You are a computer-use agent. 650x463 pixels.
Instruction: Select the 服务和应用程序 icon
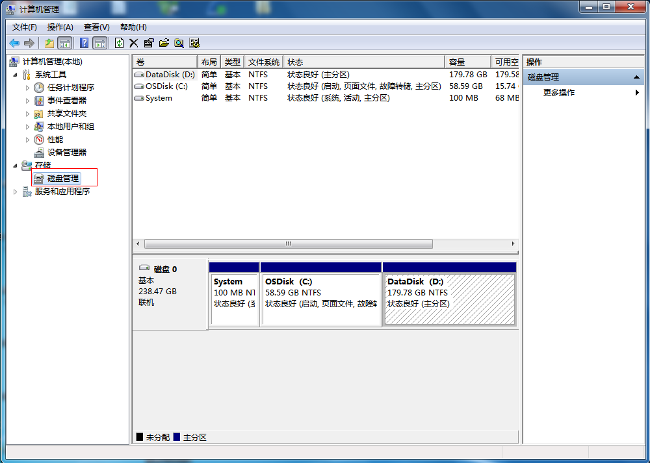[x=27, y=192]
